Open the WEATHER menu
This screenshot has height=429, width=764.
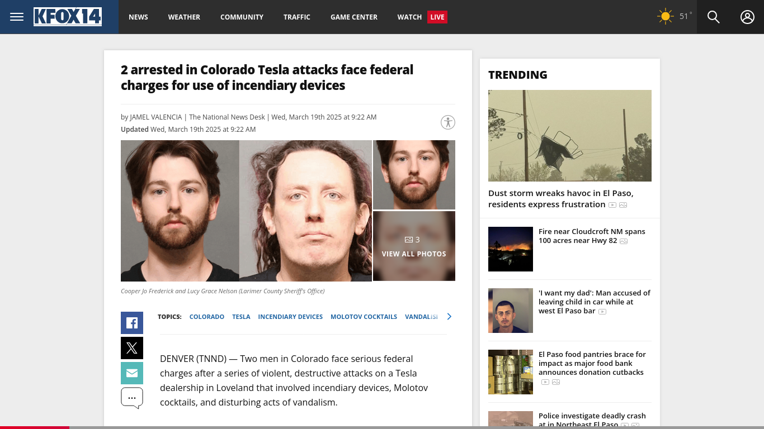click(184, 17)
